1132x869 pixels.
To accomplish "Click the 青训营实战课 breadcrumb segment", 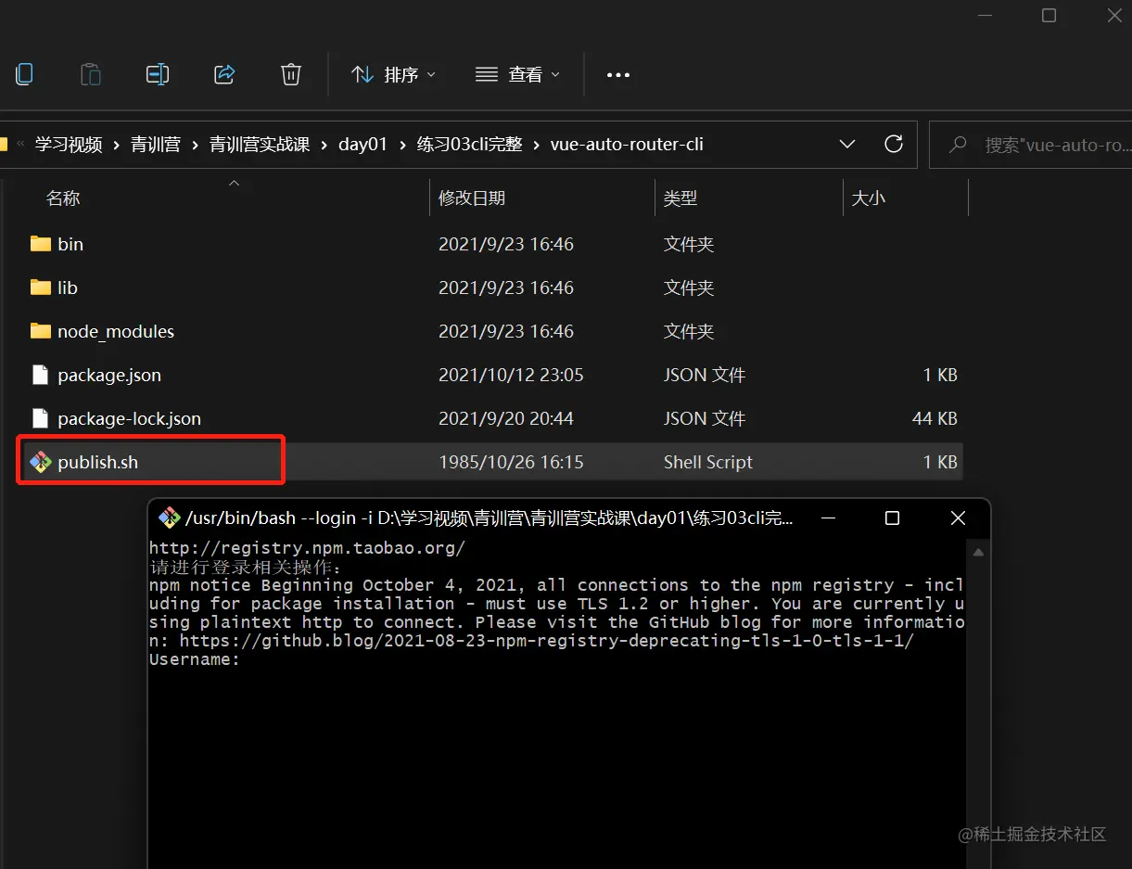I will 260,144.
